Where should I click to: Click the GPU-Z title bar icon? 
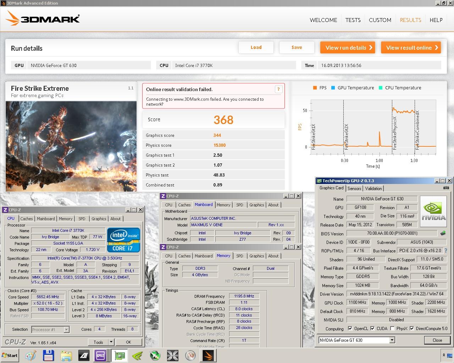319,181
